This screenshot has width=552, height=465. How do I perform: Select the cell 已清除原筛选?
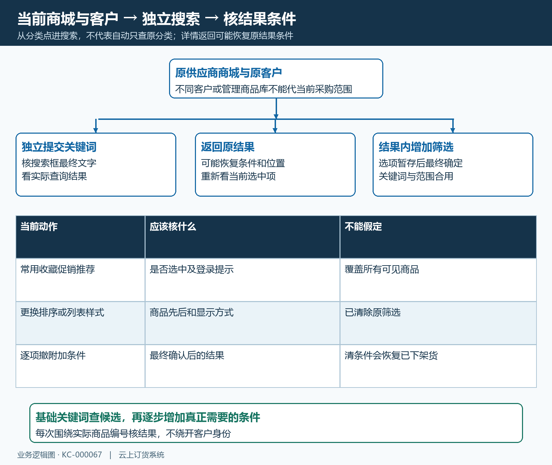point(438,323)
